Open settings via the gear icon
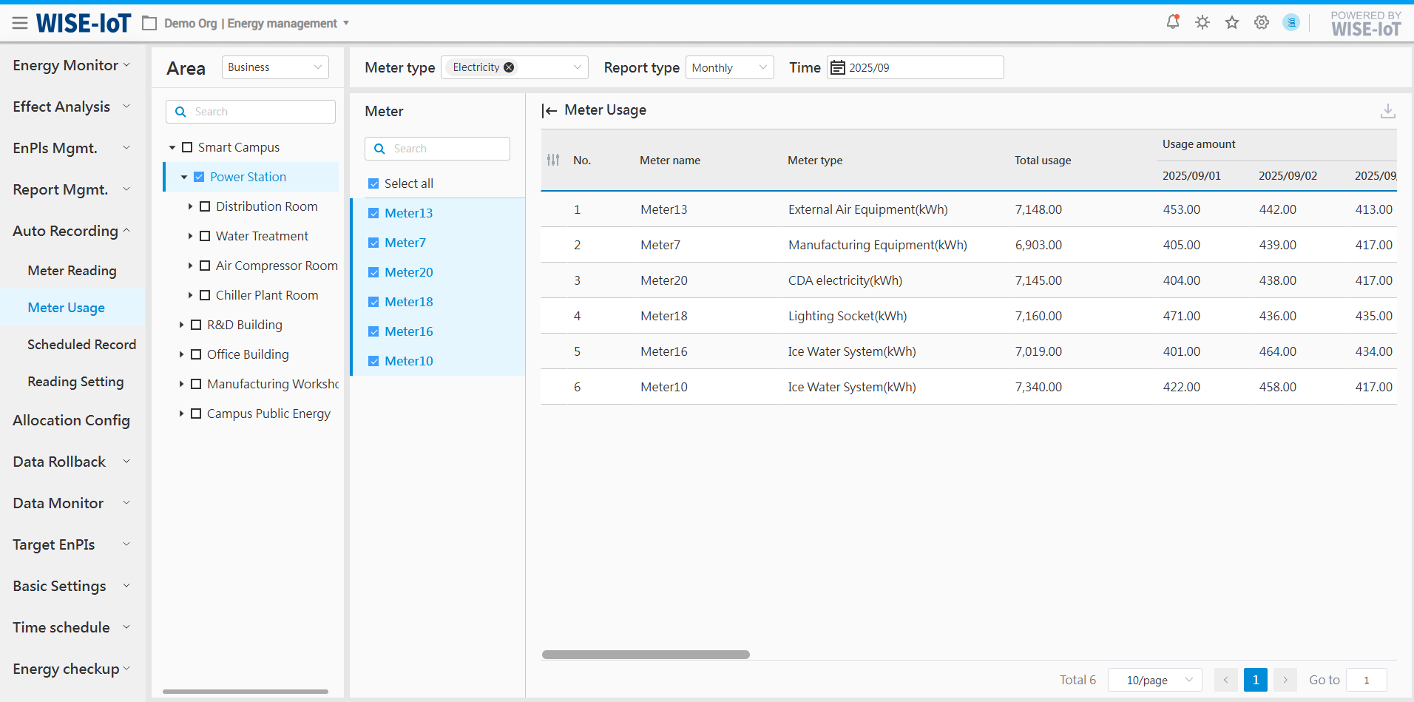Viewport: 1414px width, 702px height. [x=1262, y=22]
